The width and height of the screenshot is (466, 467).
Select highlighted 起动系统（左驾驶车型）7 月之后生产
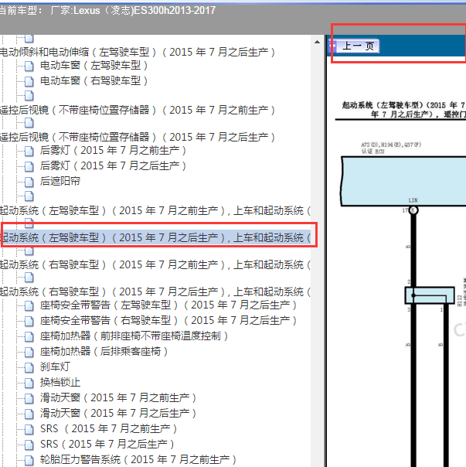(x=155, y=237)
